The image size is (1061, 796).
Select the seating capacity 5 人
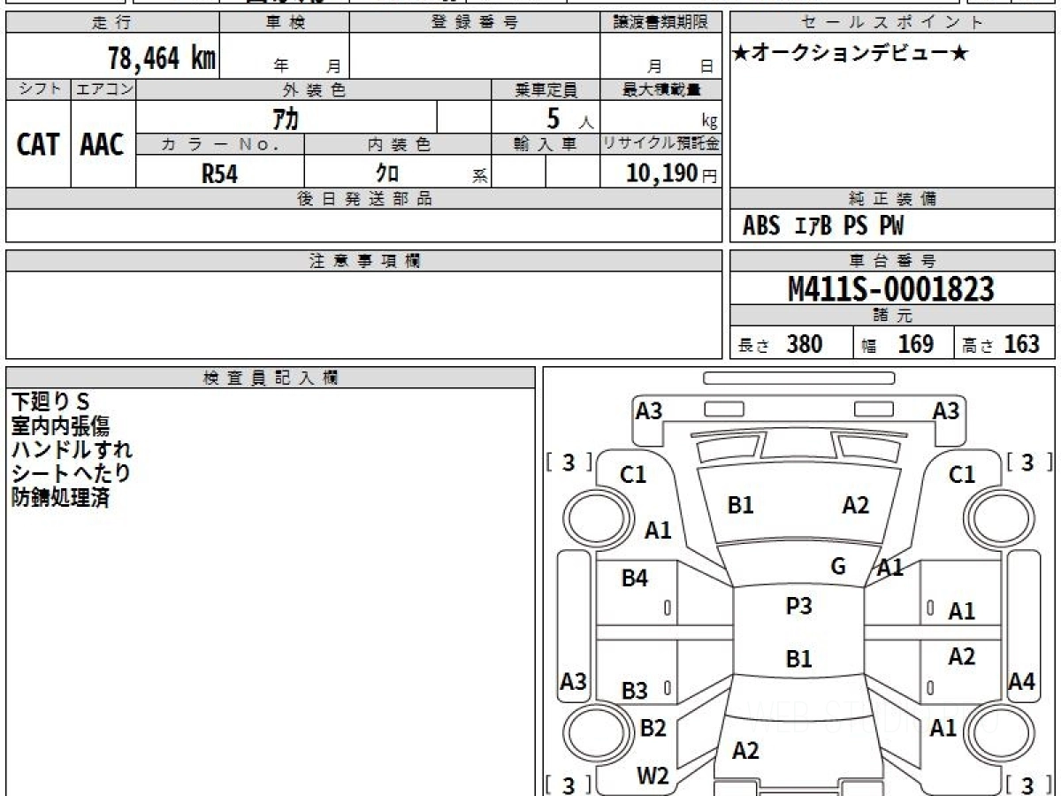[569, 119]
